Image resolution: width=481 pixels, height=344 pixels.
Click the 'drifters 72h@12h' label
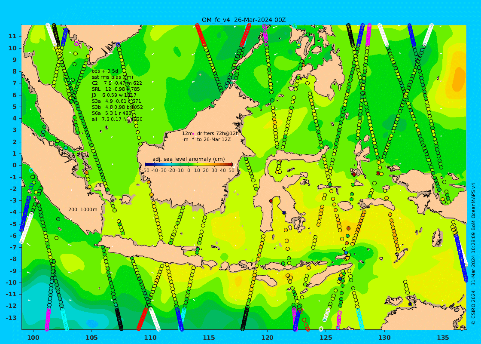point(217,133)
